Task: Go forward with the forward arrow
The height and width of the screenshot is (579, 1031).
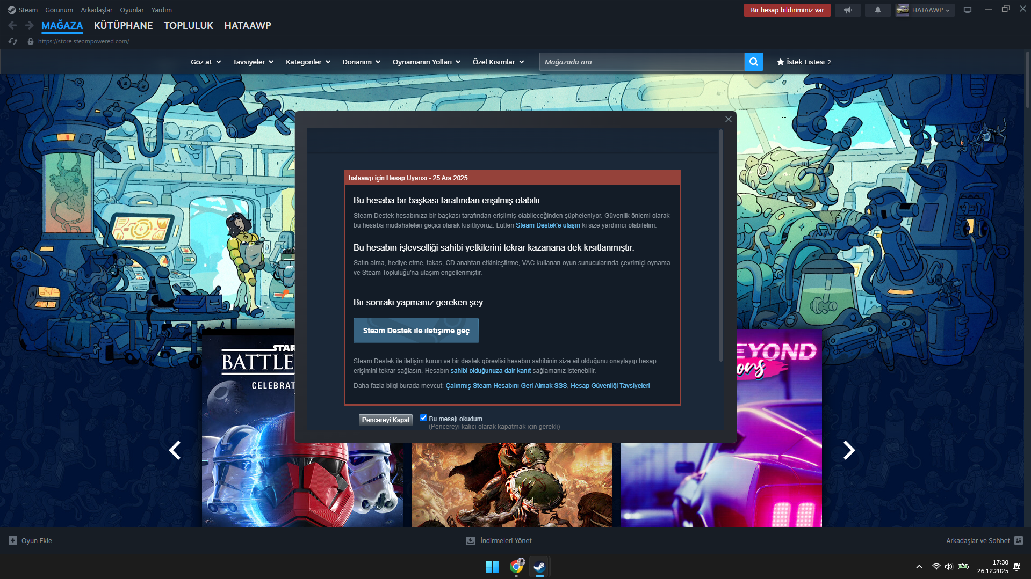Action: (x=30, y=25)
